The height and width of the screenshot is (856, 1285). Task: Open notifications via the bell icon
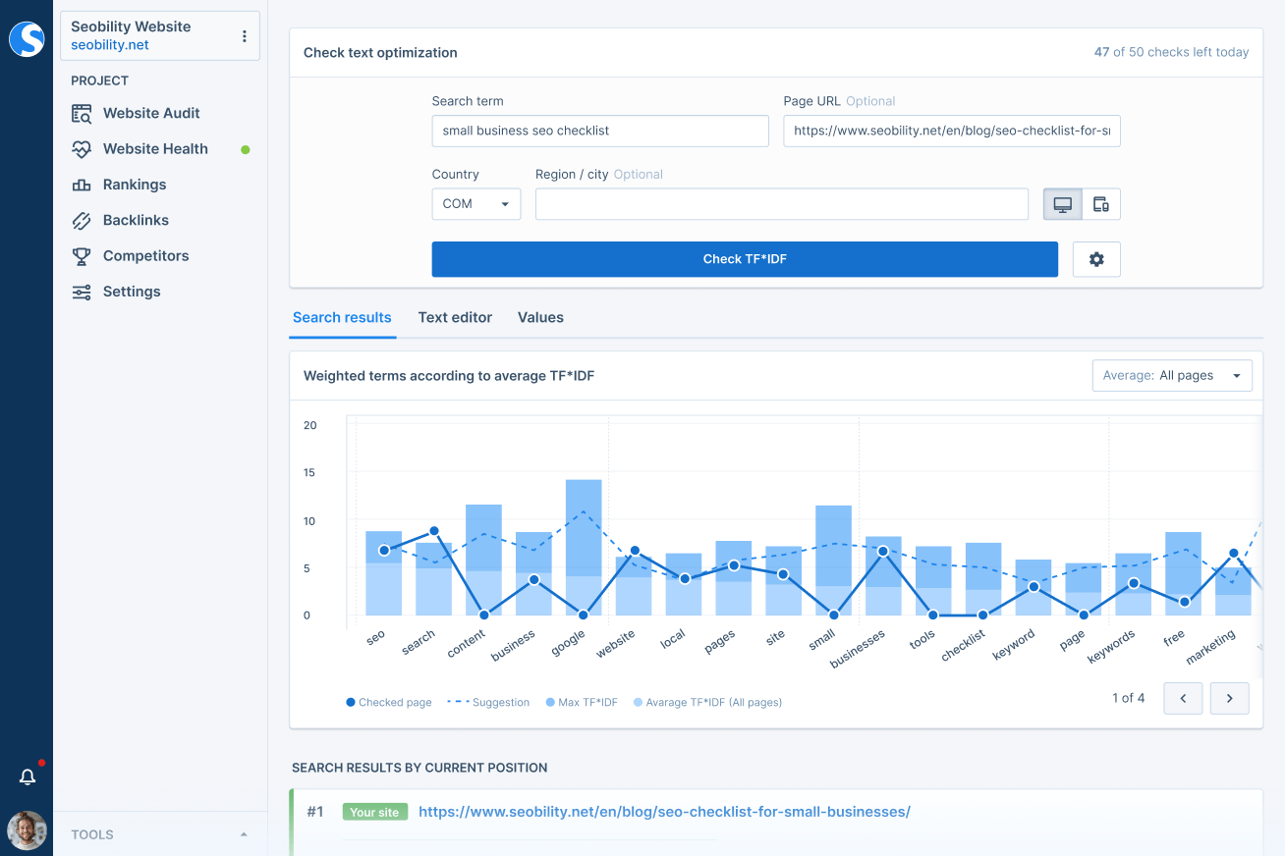pyautogui.click(x=27, y=776)
